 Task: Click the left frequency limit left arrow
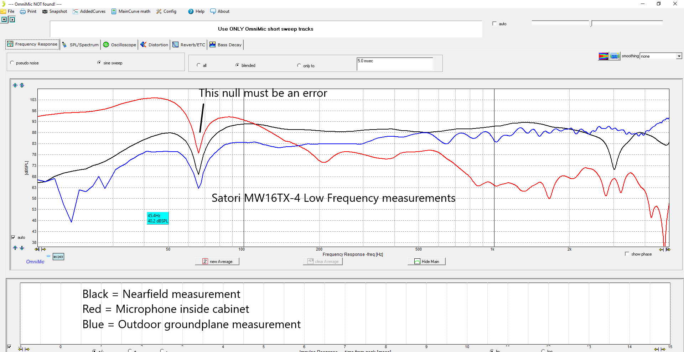(x=37, y=249)
